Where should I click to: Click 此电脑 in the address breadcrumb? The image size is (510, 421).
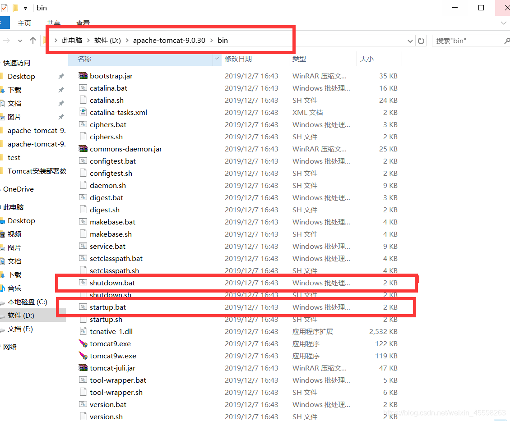[x=72, y=41]
